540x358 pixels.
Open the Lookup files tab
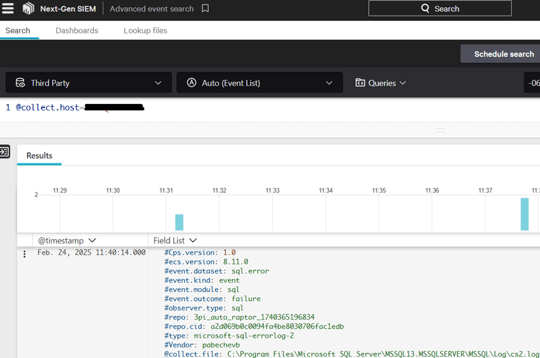145,31
